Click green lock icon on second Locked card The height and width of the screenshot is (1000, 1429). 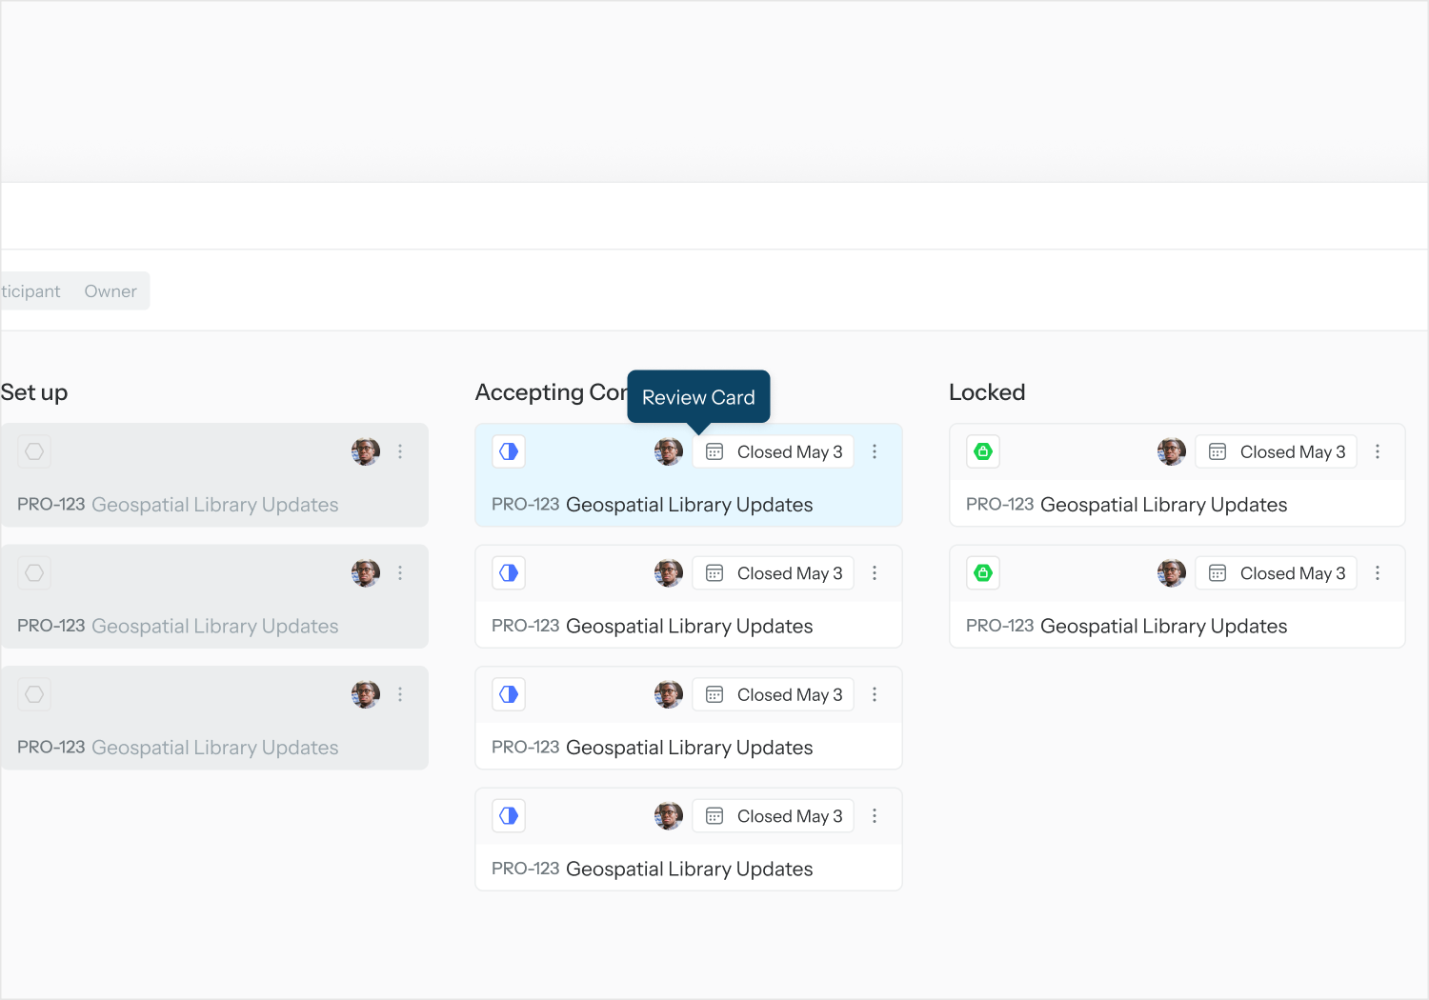(x=983, y=573)
